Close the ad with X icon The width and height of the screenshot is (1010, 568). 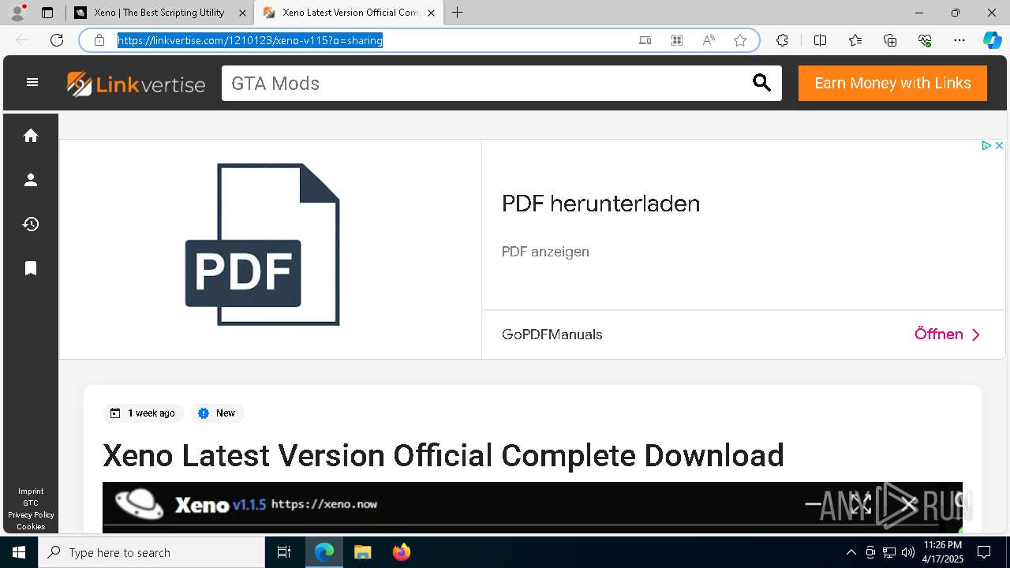tap(999, 145)
